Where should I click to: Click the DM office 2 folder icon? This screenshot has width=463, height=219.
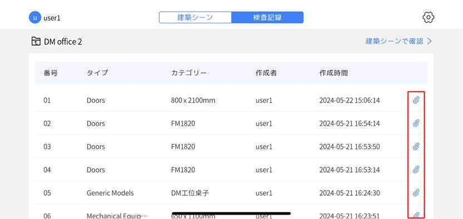click(36, 41)
